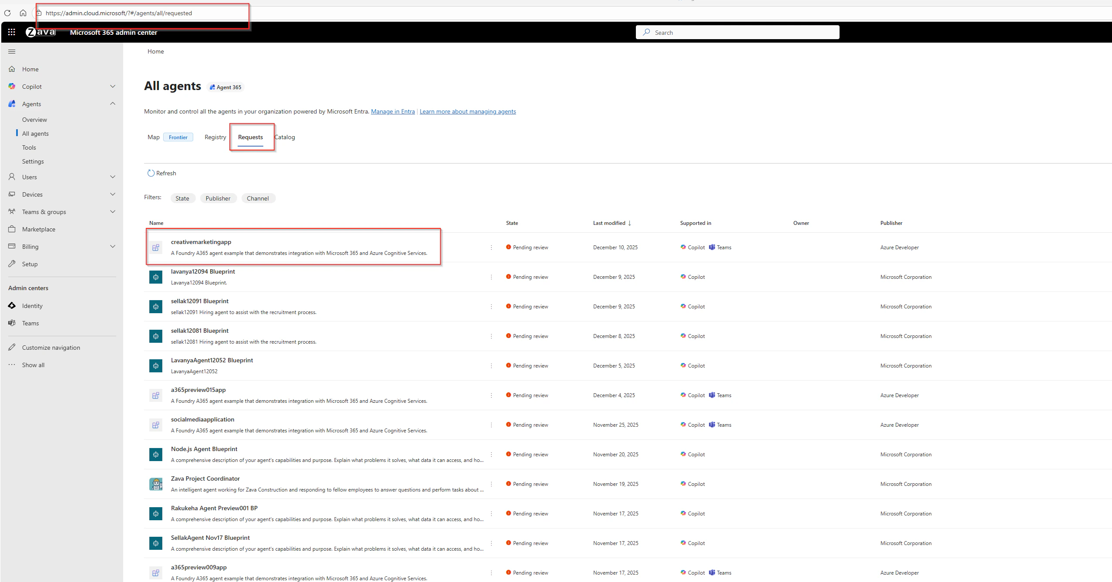The image size is (1112, 582).
Task: Click the Agent 365 badge
Action: (x=225, y=87)
